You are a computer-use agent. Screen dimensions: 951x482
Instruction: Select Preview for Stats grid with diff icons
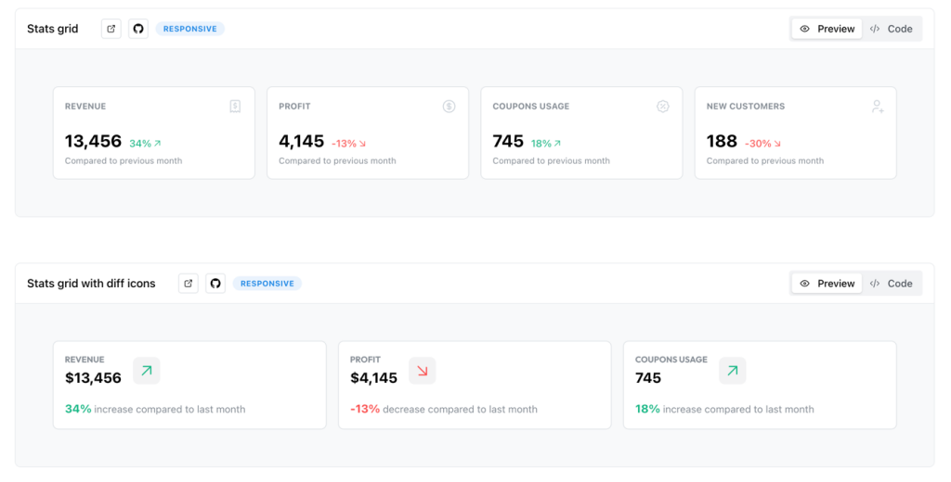click(827, 284)
